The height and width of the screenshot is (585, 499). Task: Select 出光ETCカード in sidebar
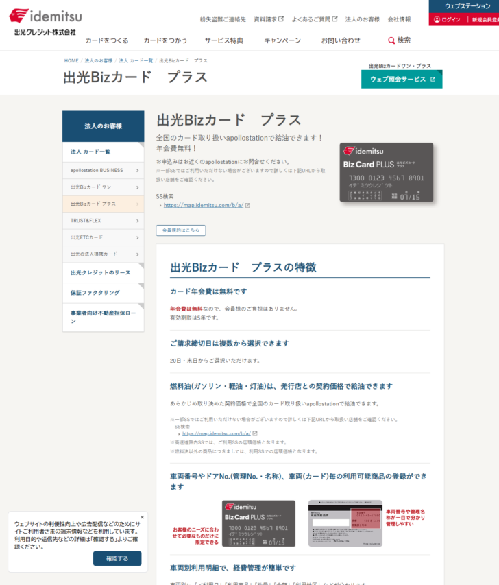(104, 238)
